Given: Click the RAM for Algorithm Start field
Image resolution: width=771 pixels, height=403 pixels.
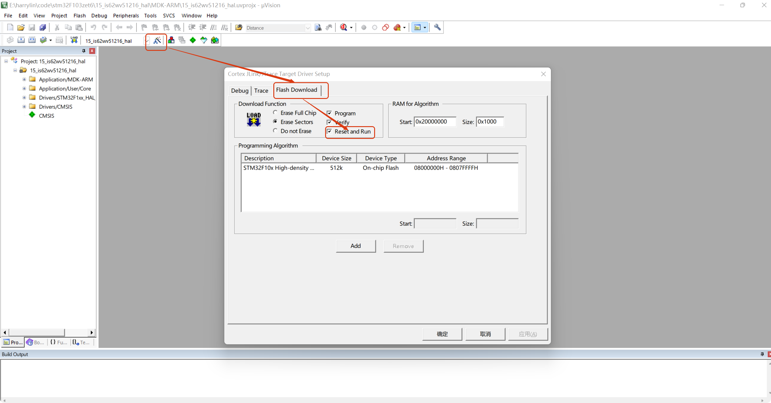Looking at the screenshot, I should click(x=435, y=122).
